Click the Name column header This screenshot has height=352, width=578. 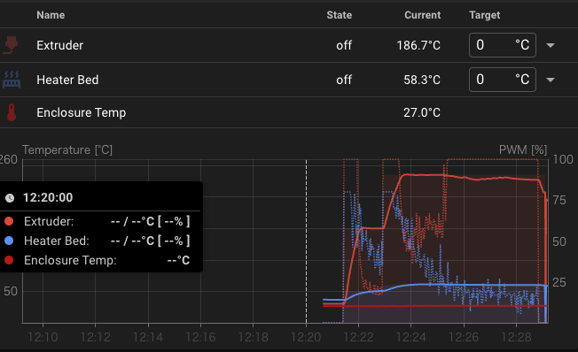point(51,15)
